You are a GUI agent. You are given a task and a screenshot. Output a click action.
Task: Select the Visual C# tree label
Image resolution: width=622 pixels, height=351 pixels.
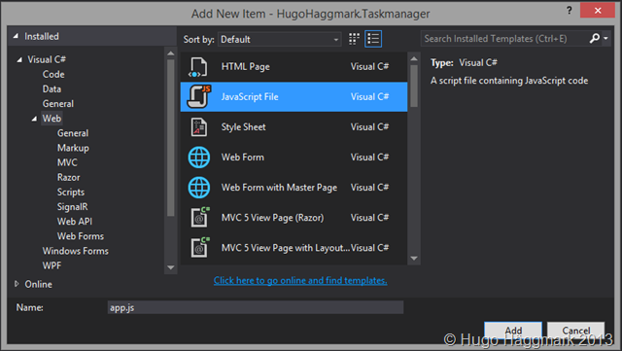pyautogui.click(x=47, y=59)
